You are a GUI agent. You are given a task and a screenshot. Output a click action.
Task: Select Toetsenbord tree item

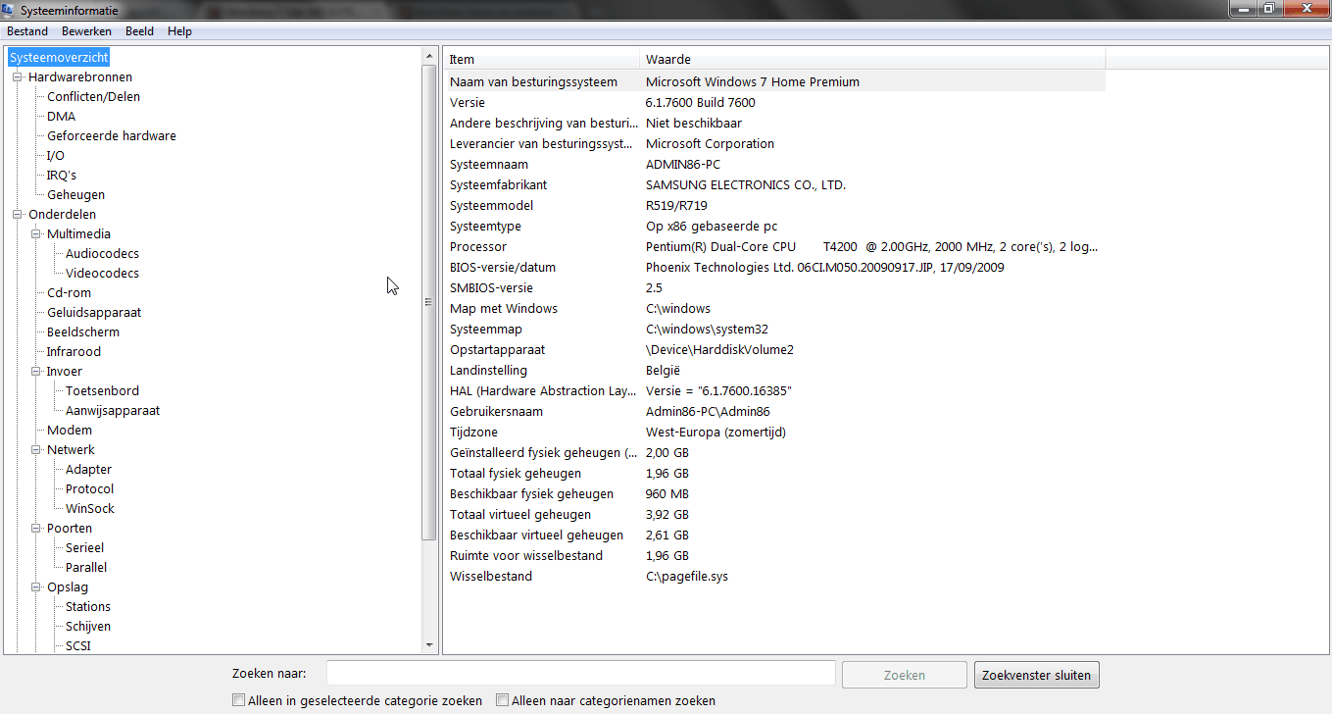pos(102,391)
